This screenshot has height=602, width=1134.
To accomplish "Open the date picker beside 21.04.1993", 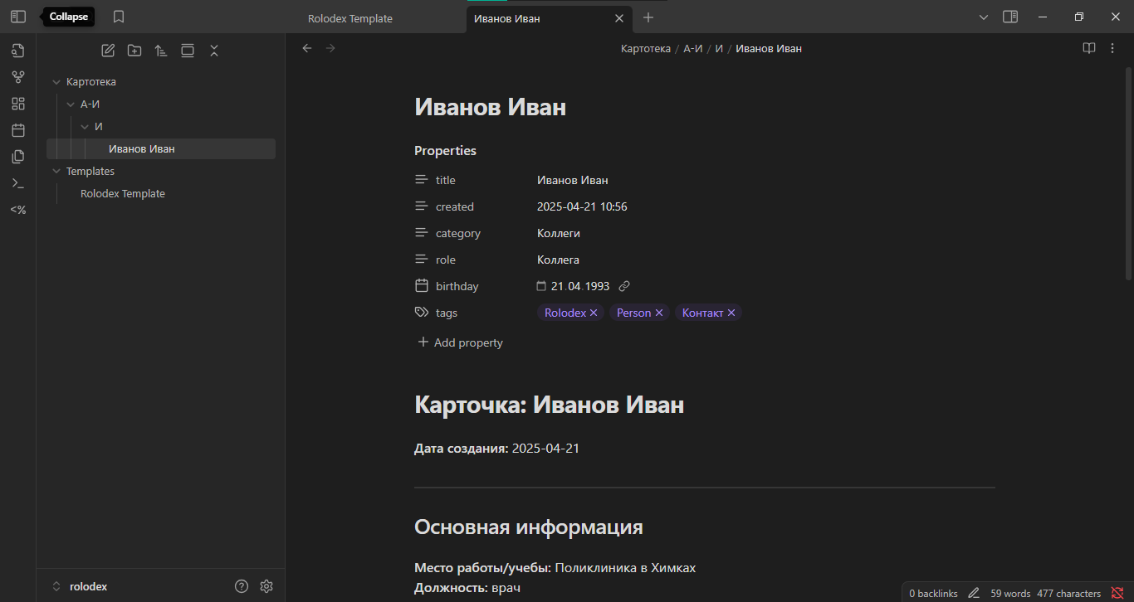I will [x=541, y=286].
